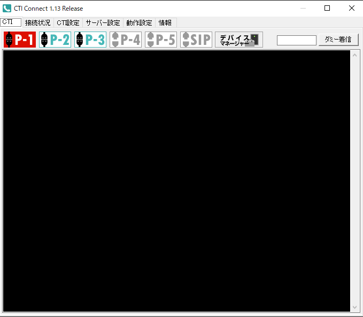Click the scrollbar up arrow
This screenshot has height=317, width=363.
(354, 55)
